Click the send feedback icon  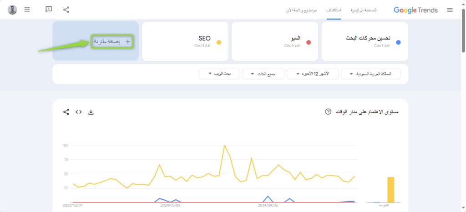pos(49,10)
